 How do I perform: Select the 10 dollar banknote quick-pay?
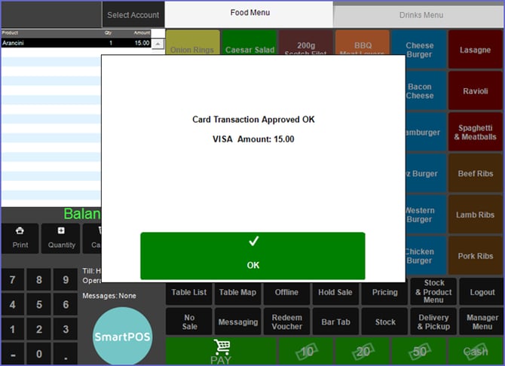307,351
